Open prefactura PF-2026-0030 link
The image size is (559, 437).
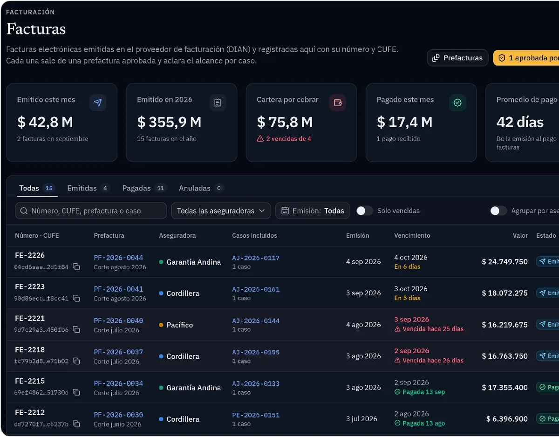pyautogui.click(x=118, y=415)
